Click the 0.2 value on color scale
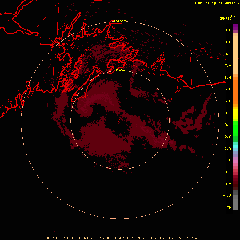The width and height of the screenshot is (240, 240). coord(228,172)
